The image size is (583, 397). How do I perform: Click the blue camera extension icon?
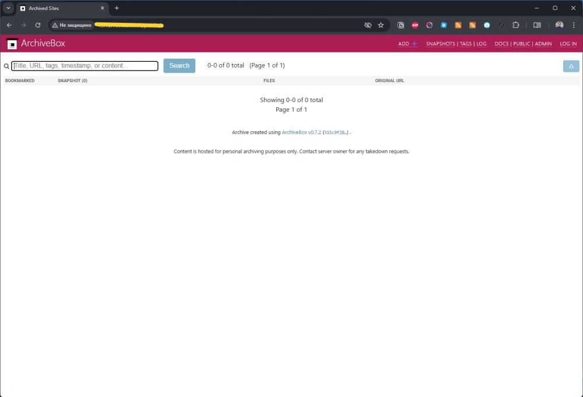point(487,25)
